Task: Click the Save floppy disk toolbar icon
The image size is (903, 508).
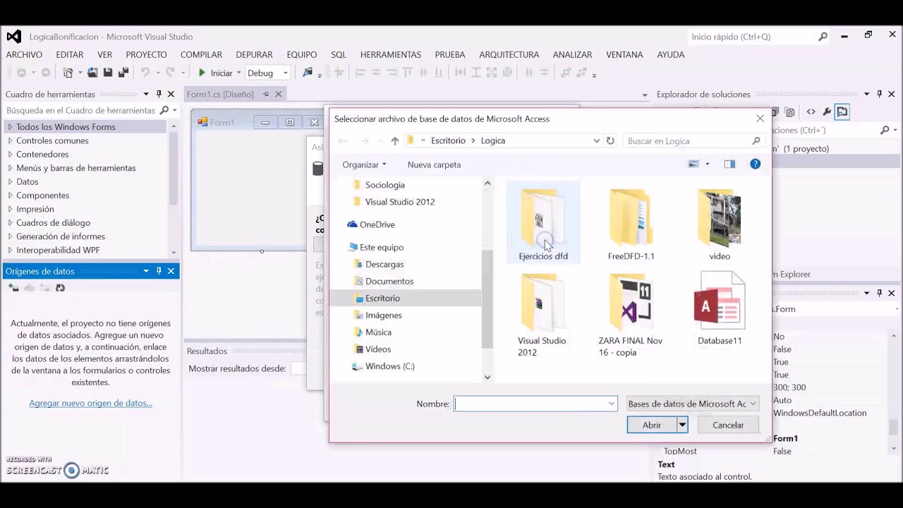Action: [x=108, y=73]
